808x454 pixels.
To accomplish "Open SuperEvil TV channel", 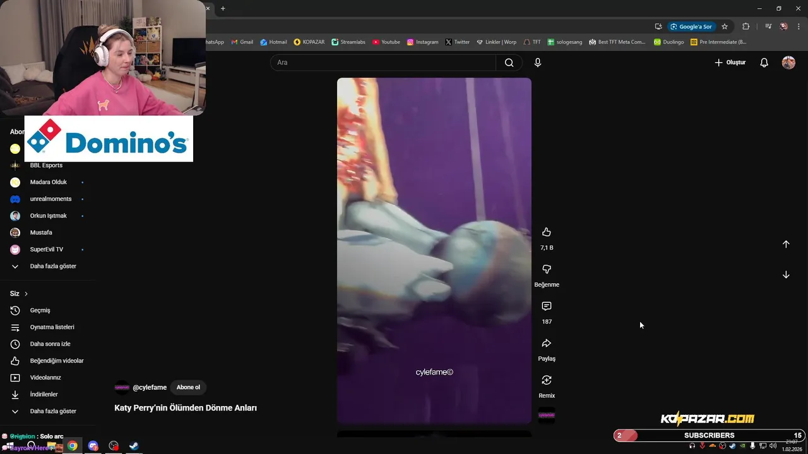I will tap(48, 249).
